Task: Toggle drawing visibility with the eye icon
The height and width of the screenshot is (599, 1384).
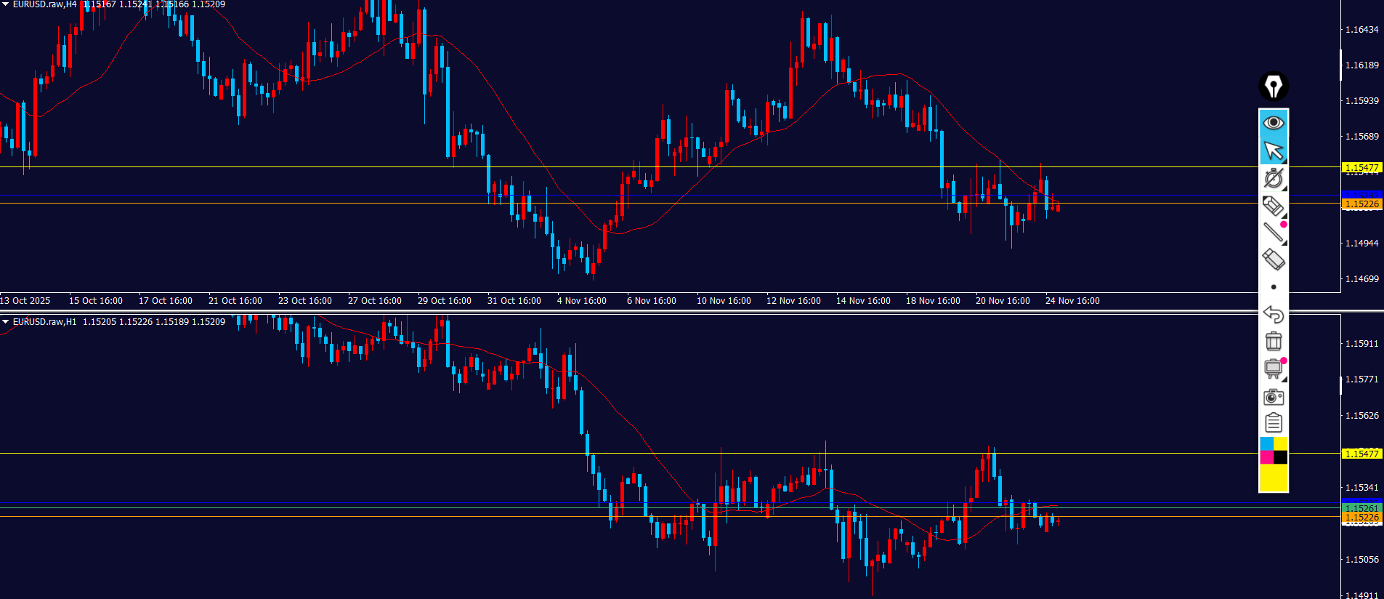Action: pyautogui.click(x=1273, y=123)
